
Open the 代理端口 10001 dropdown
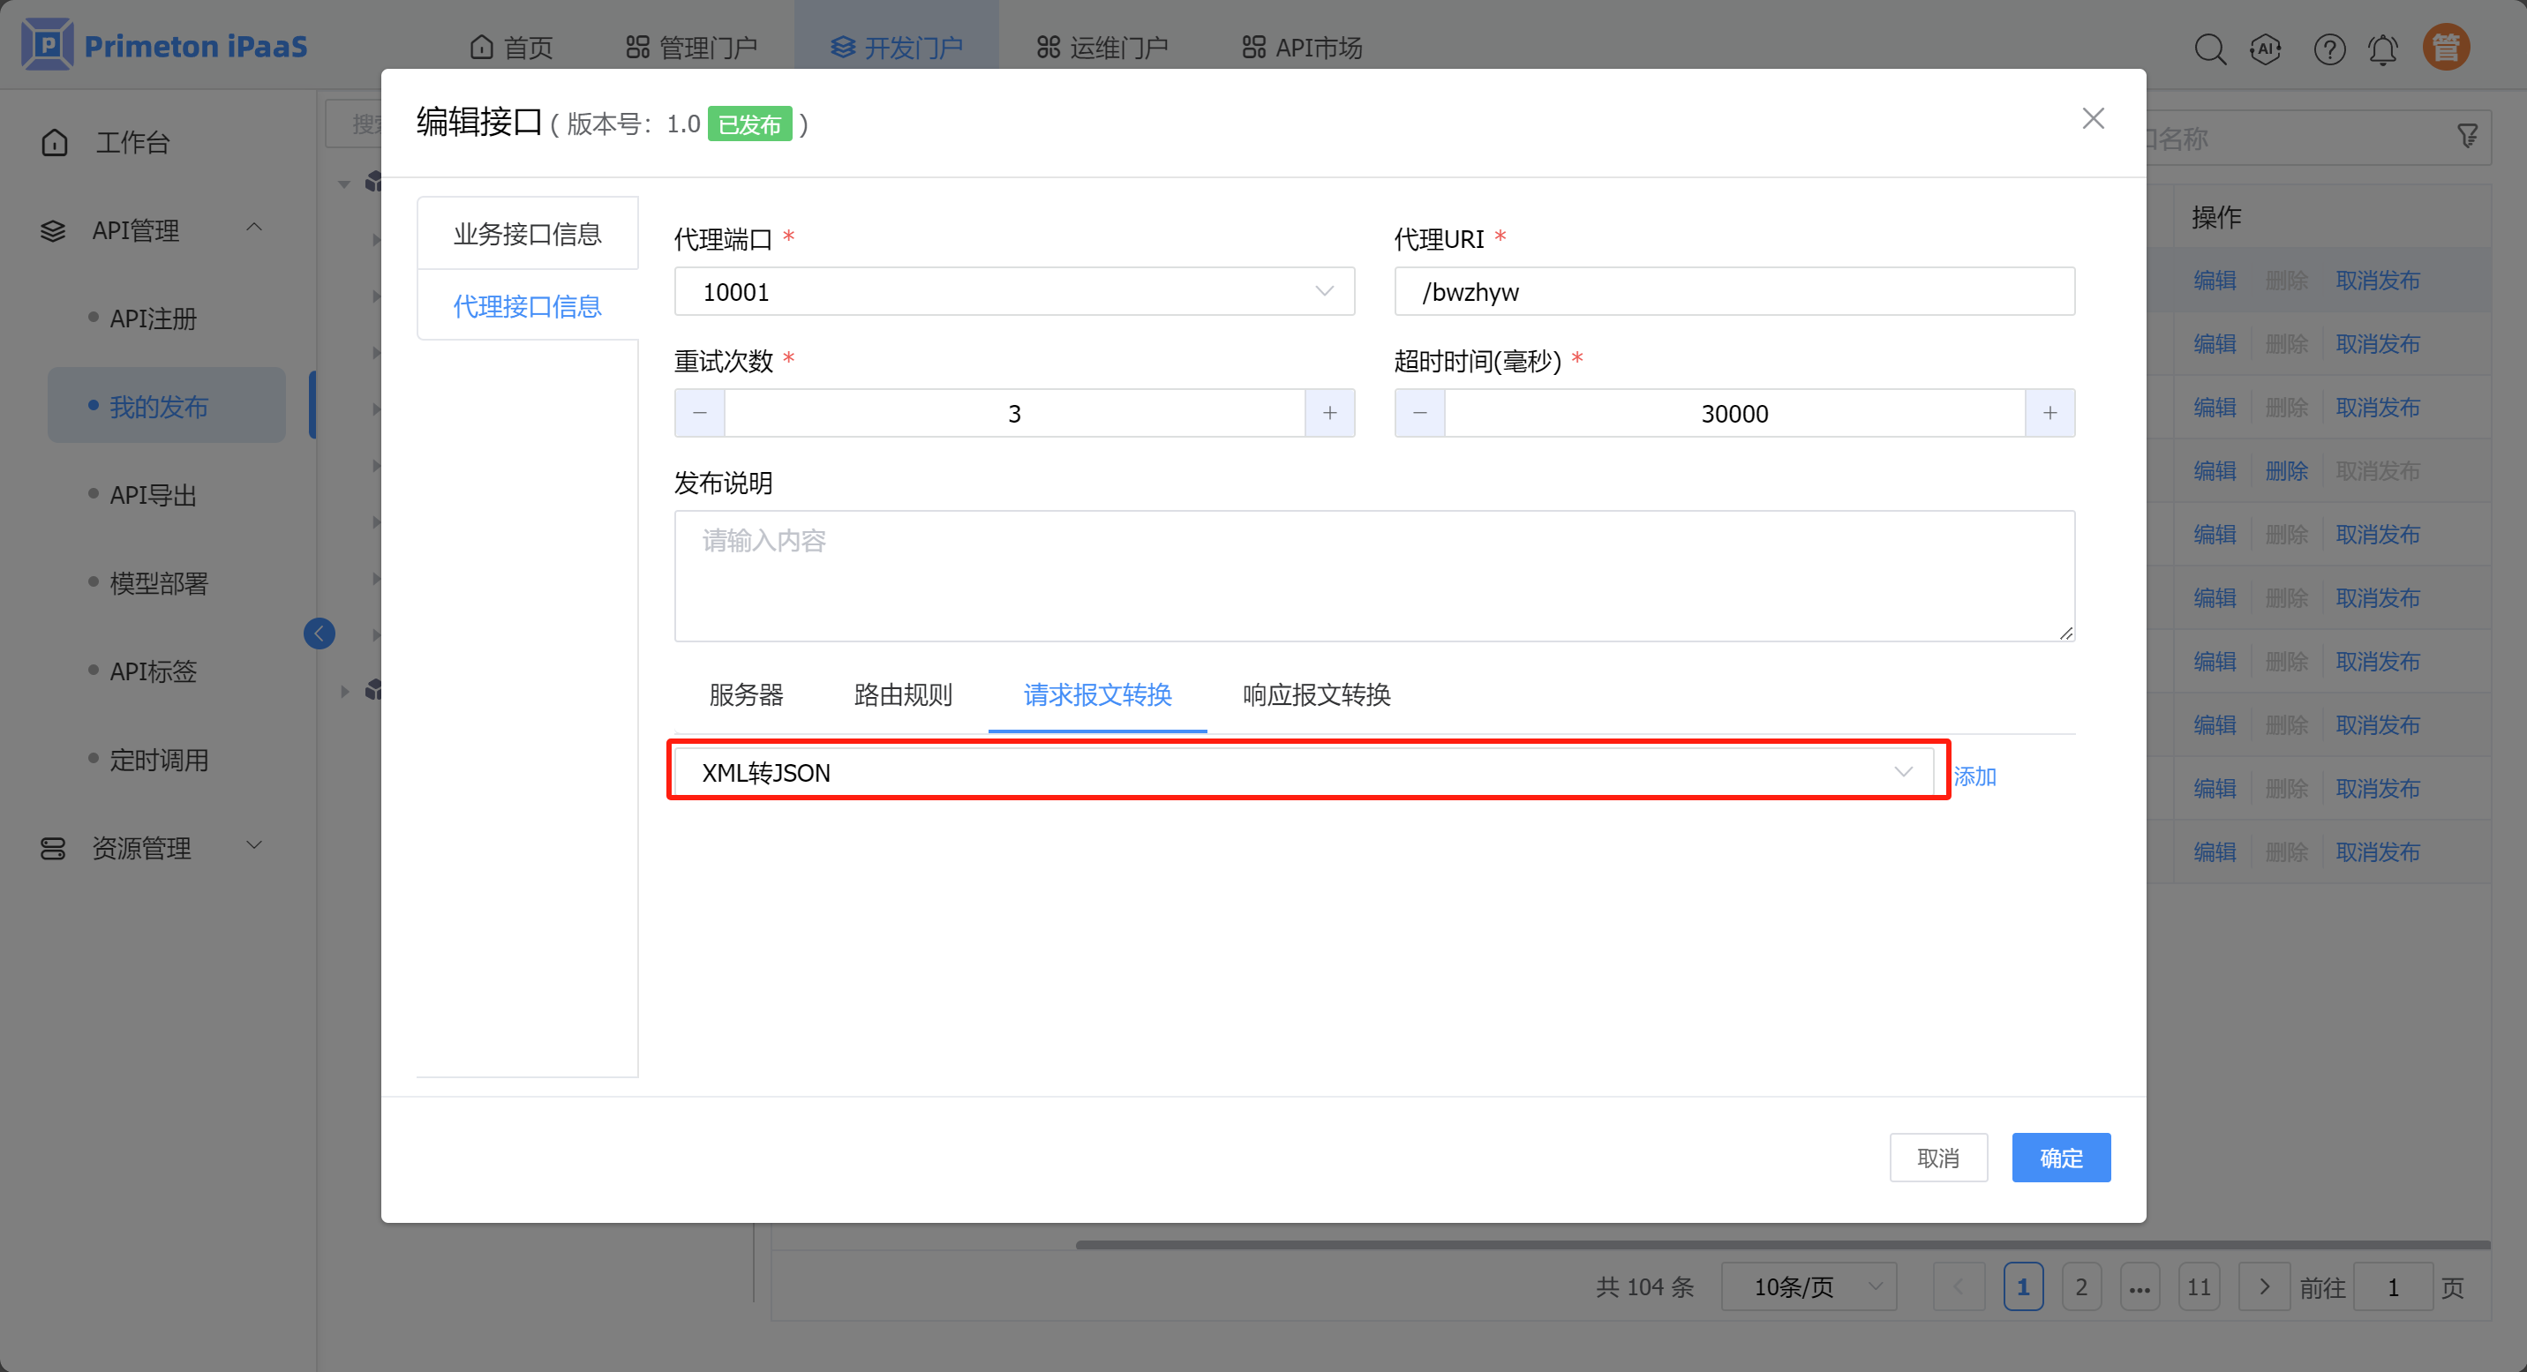(x=1013, y=291)
